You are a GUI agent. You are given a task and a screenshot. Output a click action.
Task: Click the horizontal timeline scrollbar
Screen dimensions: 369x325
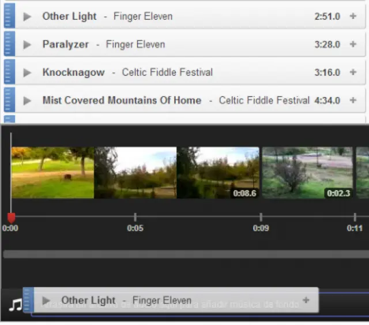coord(184,254)
